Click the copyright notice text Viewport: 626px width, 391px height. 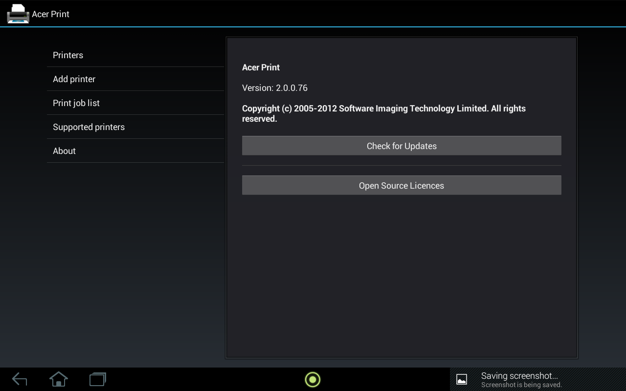coord(383,113)
